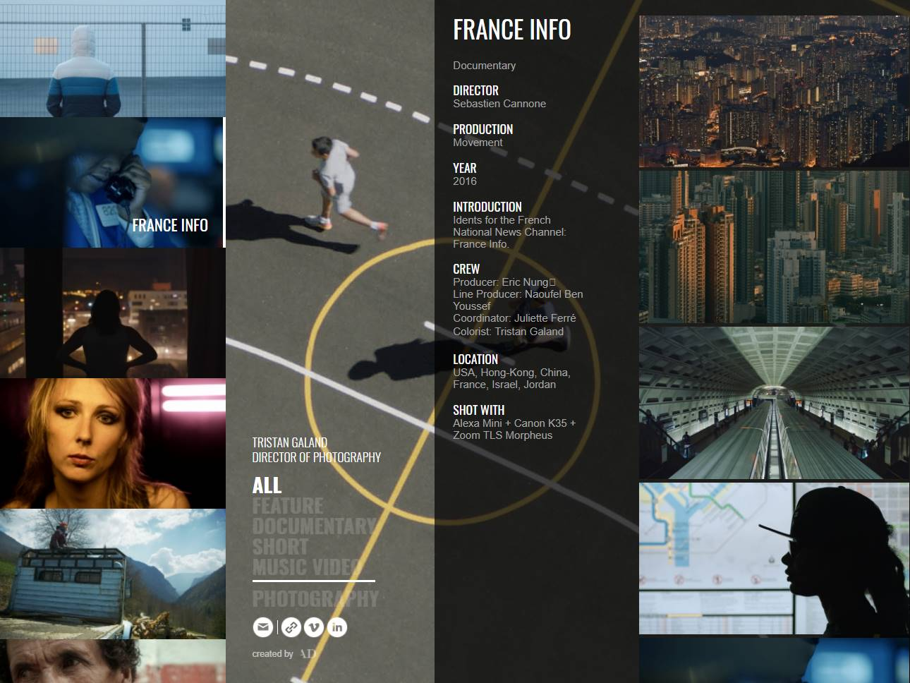Screen dimensions: 910x683
Task: Open the blue truck in mountains thumbnail
Action: 113,574
